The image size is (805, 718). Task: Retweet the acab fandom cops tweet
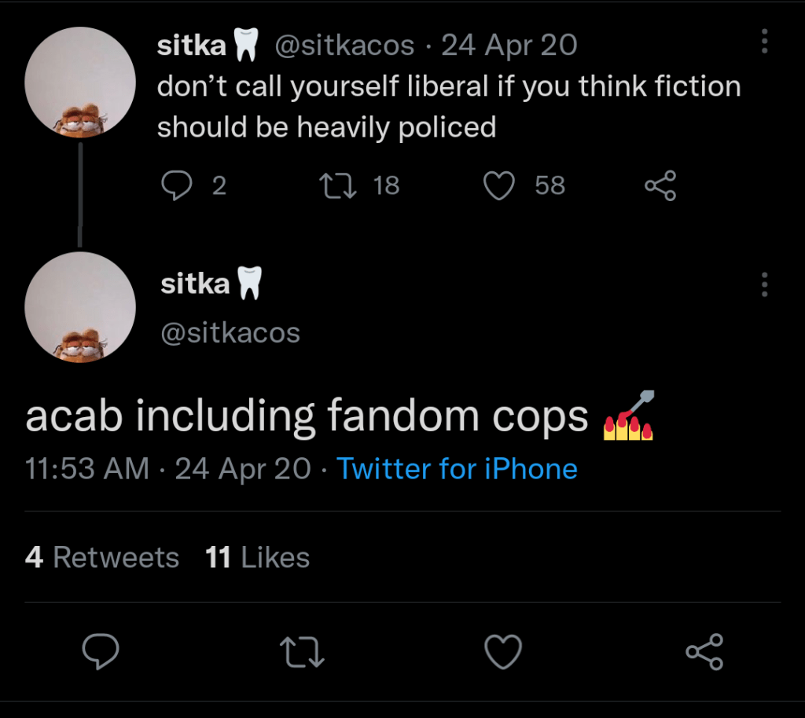(x=303, y=652)
